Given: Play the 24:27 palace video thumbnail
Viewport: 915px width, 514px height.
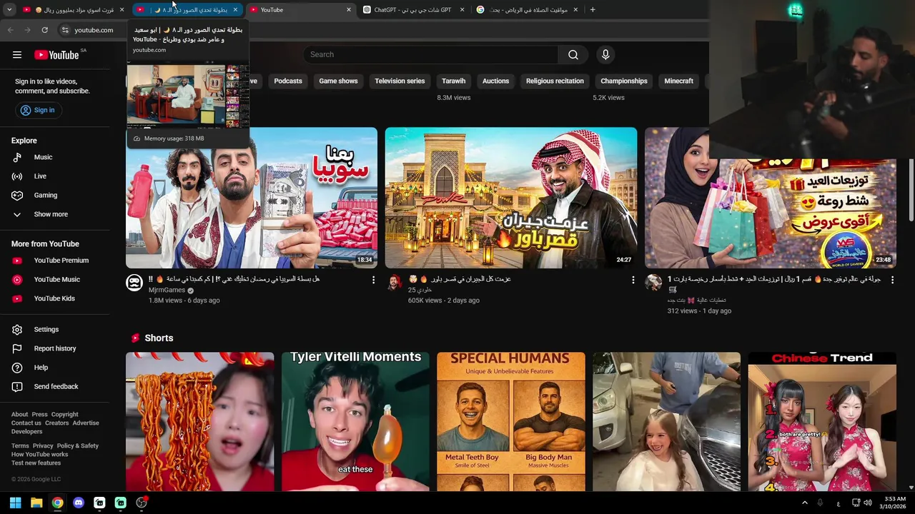Looking at the screenshot, I should coord(511,198).
